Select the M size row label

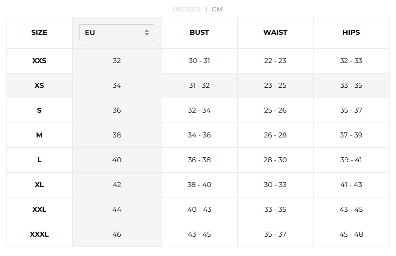39,135
